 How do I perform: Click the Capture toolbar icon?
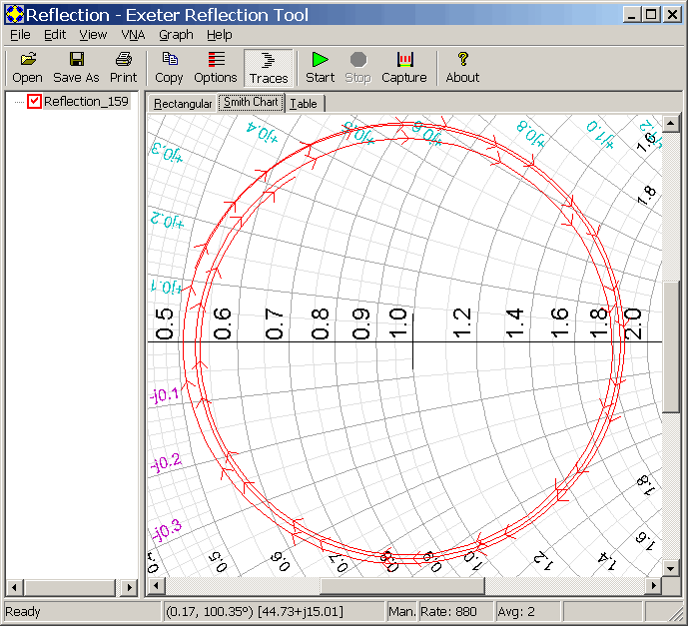(404, 59)
